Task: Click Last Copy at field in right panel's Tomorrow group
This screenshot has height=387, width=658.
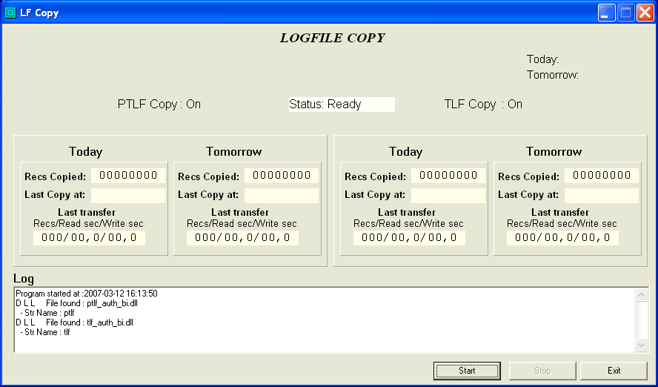Action: [602, 196]
